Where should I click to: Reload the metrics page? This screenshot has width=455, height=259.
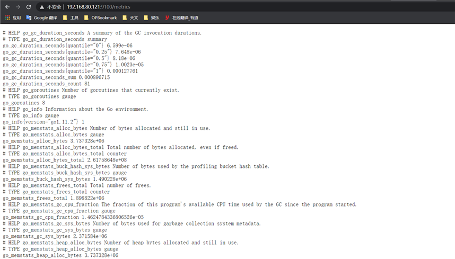(29, 7)
